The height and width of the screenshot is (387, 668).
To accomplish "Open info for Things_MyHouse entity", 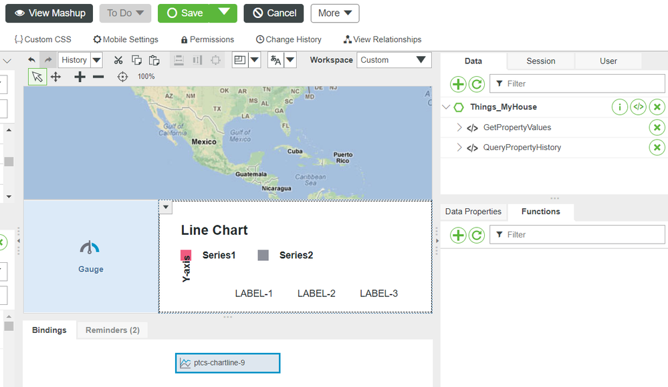I will click(620, 107).
